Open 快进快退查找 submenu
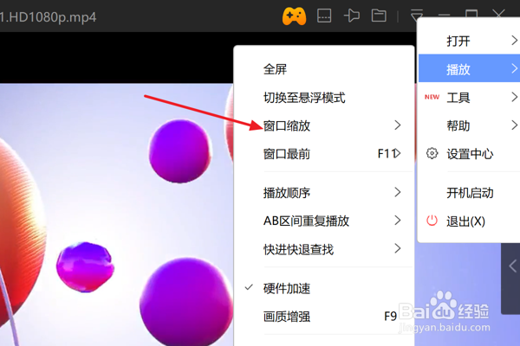The image size is (520, 346). point(324,249)
